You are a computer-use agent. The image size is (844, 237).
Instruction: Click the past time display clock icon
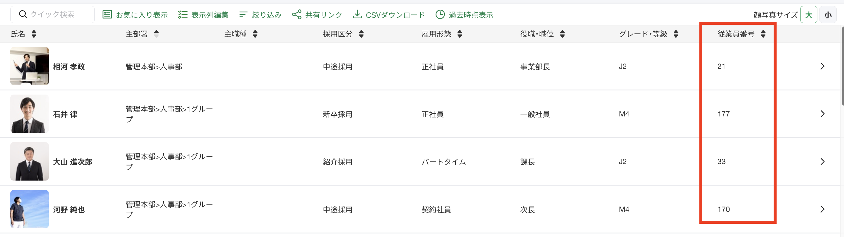(x=440, y=14)
